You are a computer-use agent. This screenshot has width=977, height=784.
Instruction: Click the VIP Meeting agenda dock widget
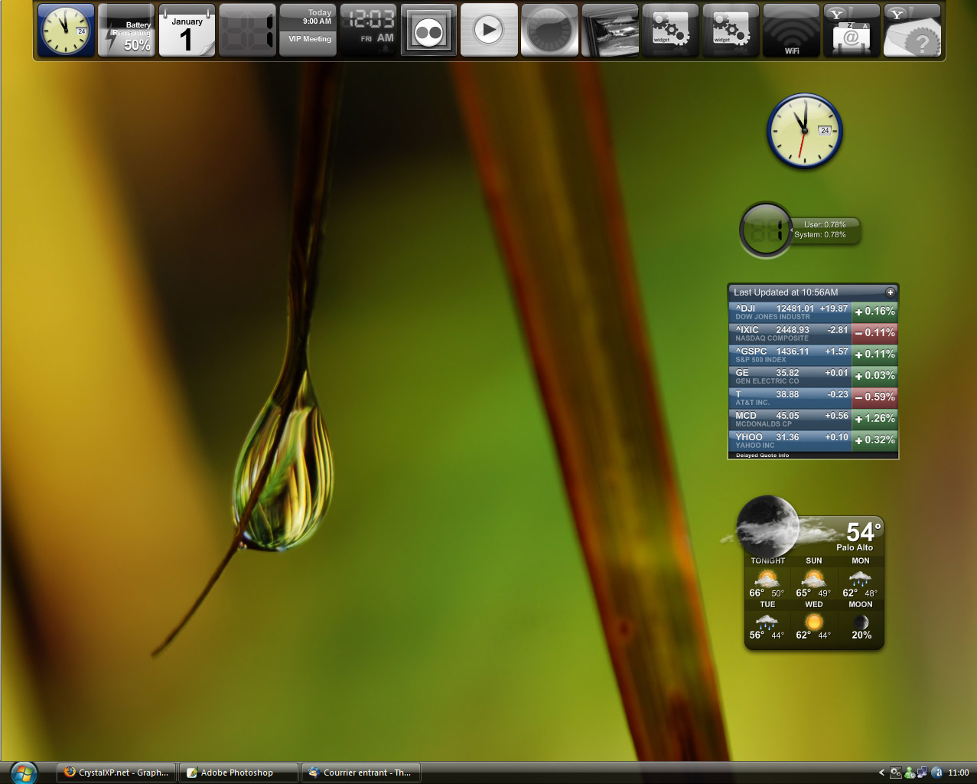coord(308,31)
